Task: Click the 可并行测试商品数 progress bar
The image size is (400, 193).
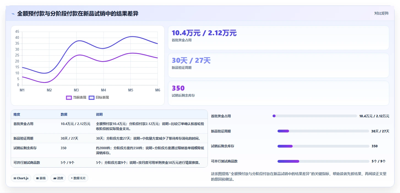Action: (323, 161)
